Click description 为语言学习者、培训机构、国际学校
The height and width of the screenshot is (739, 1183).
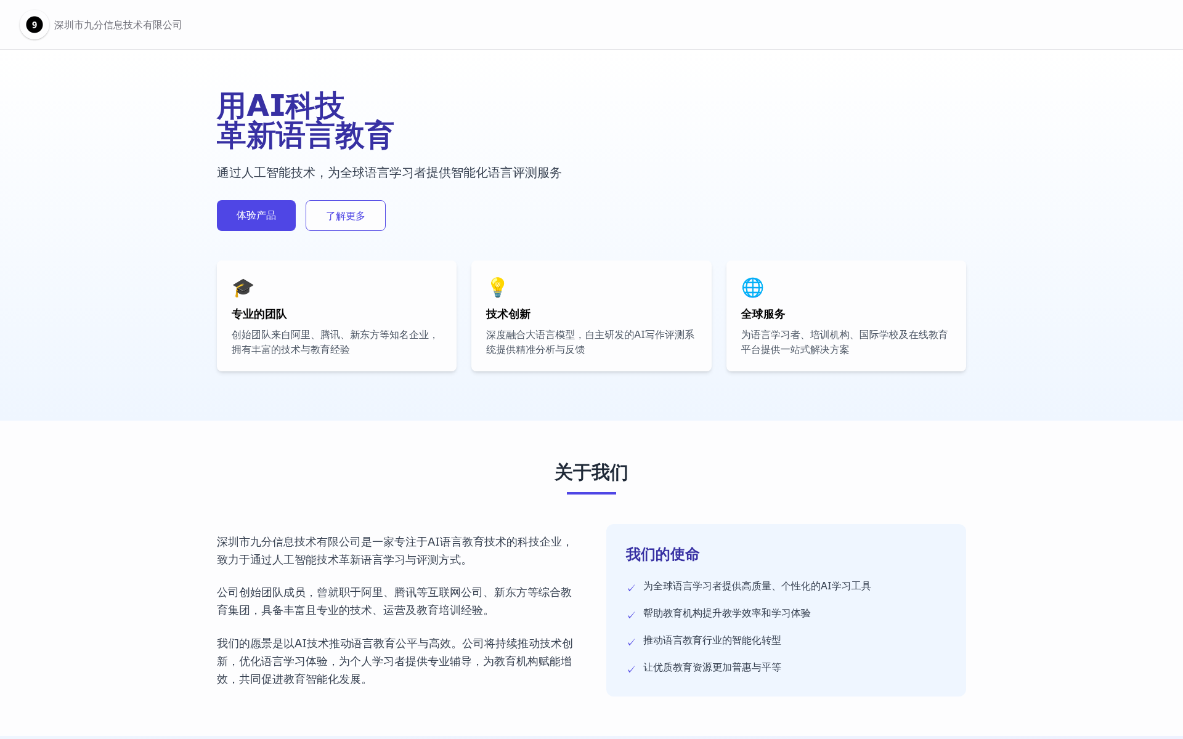coord(845,342)
